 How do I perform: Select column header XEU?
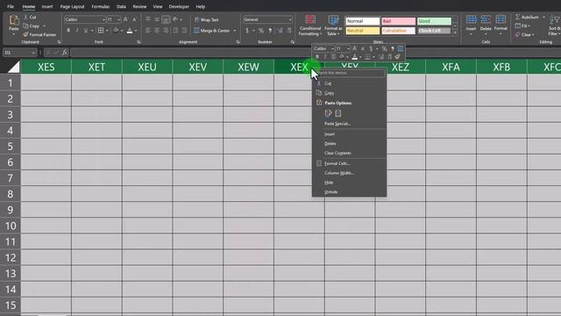pyautogui.click(x=147, y=67)
